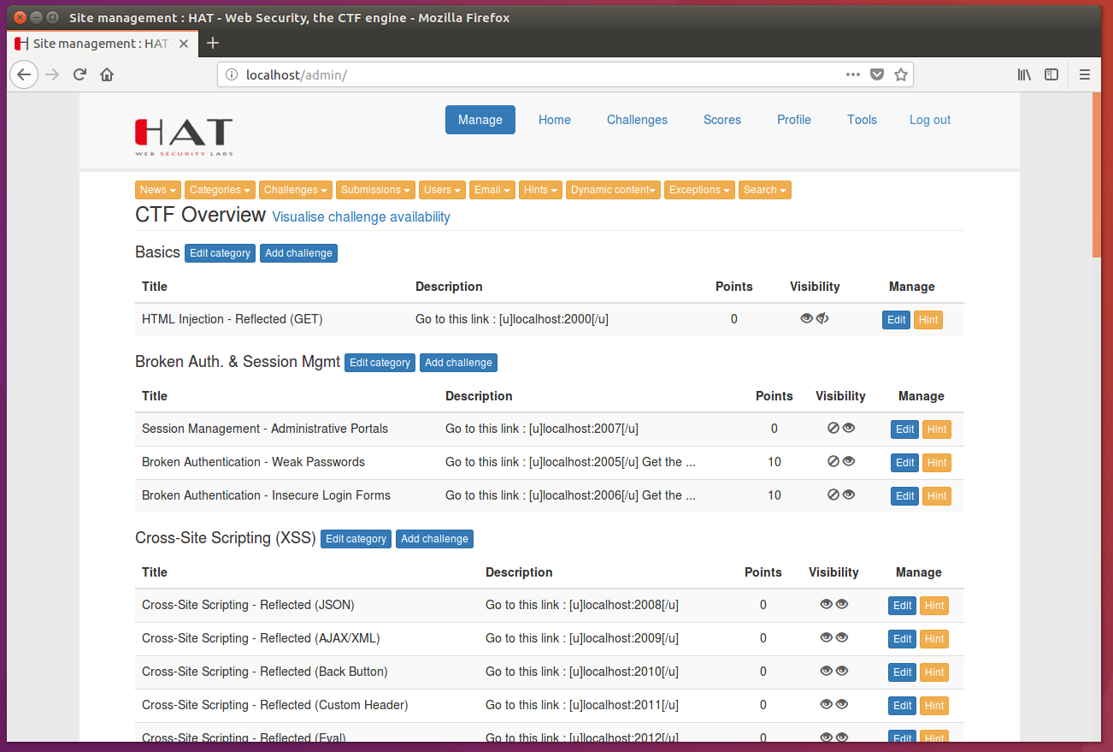Viewport: 1113px width, 752px height.
Task: Open the page actions three-dot menu
Action: 852,74
